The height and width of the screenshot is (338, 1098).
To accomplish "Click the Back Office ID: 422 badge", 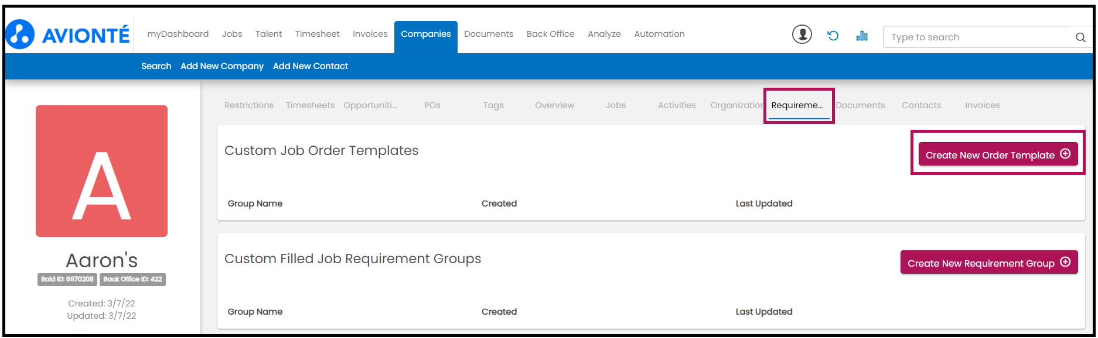I will point(132,280).
